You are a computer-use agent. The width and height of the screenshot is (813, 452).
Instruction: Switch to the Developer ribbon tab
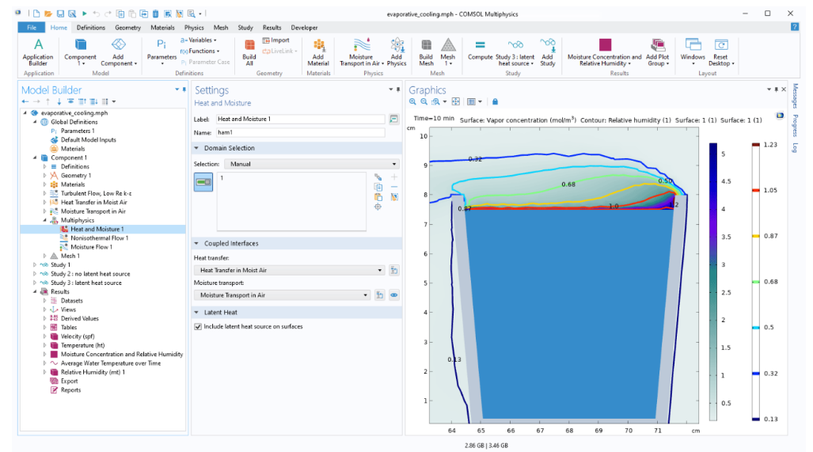click(x=304, y=28)
